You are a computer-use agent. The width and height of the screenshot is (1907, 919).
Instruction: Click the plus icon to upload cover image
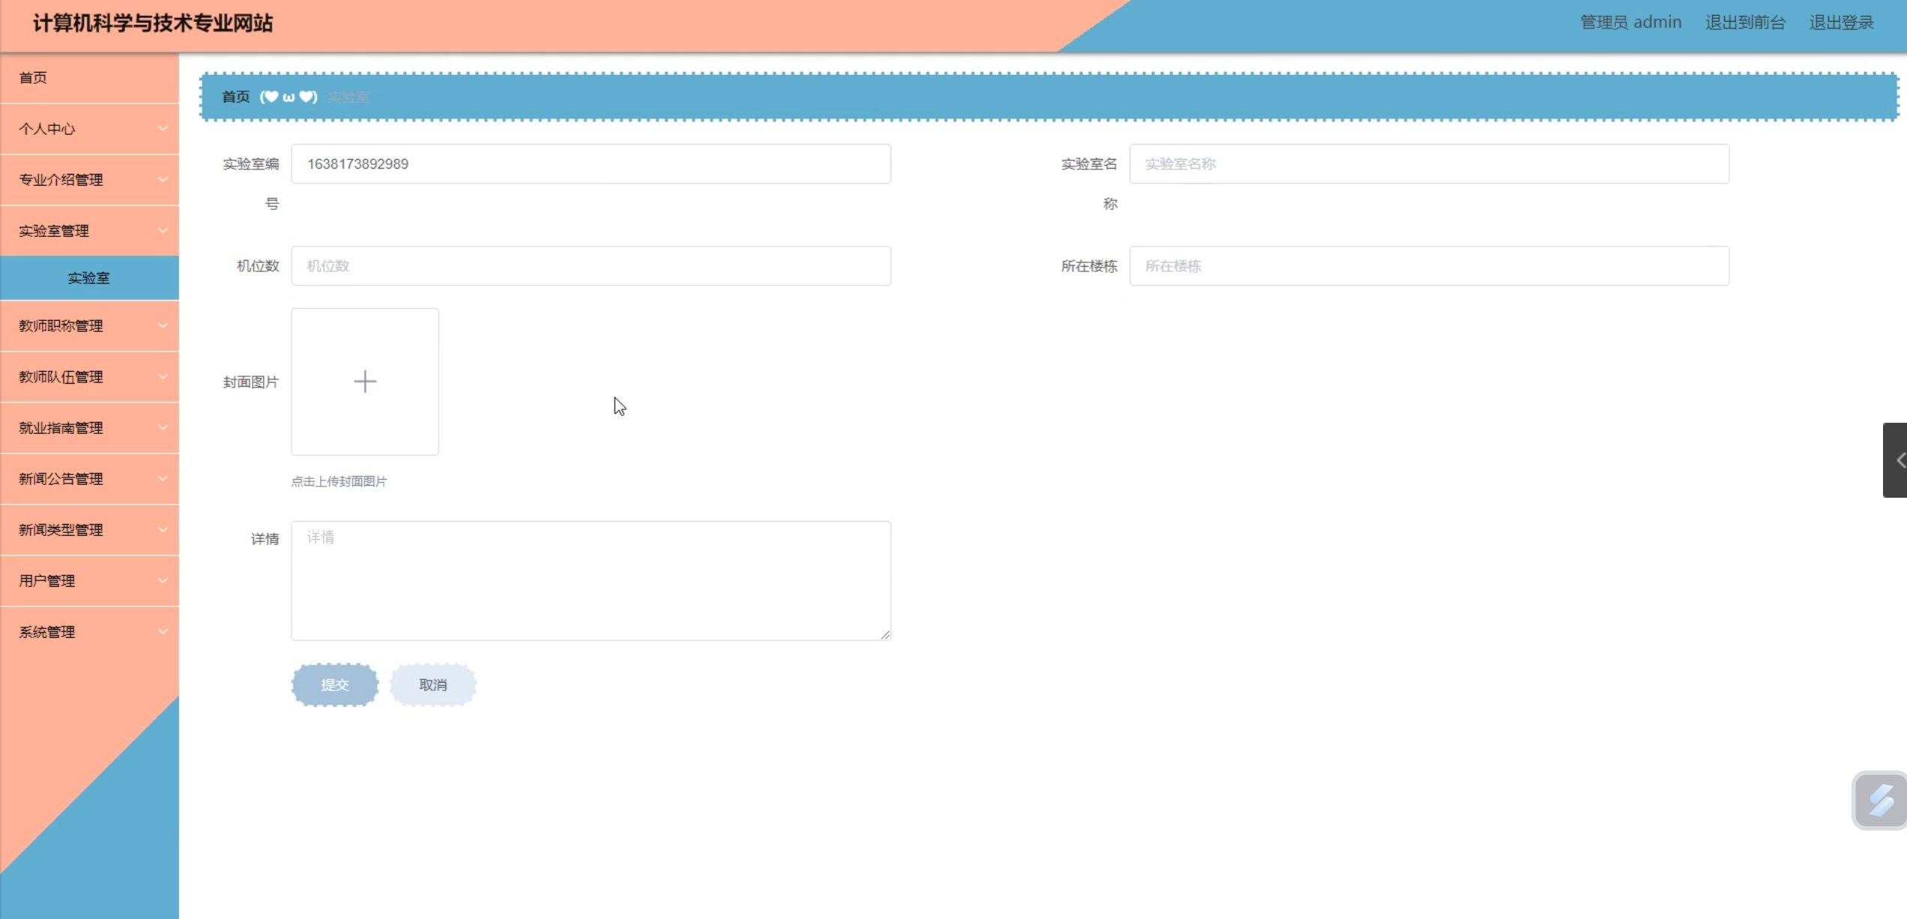tap(364, 382)
